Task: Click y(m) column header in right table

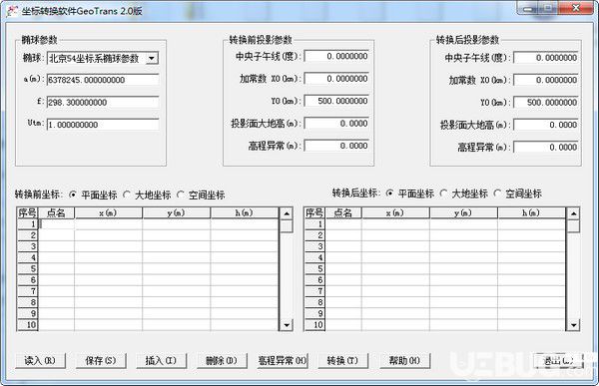Action: (463, 212)
